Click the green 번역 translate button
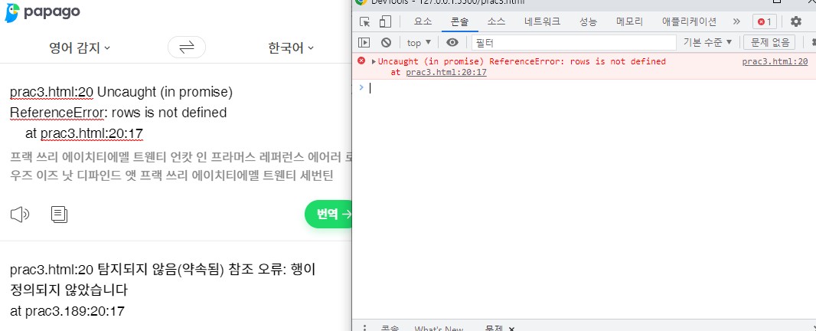 point(329,214)
